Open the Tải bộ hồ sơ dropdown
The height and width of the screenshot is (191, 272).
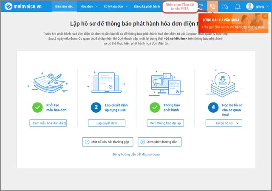tap(224, 123)
